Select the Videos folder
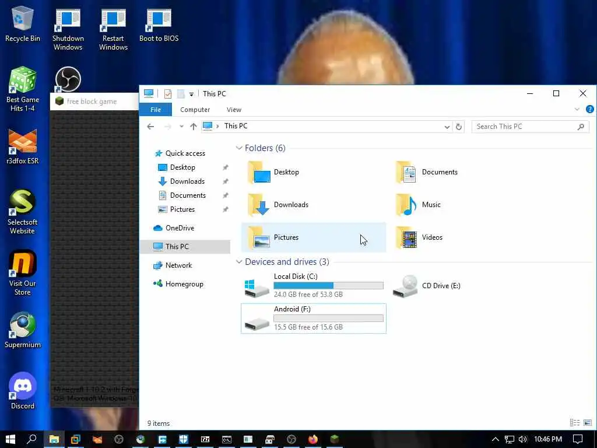 pos(419,237)
